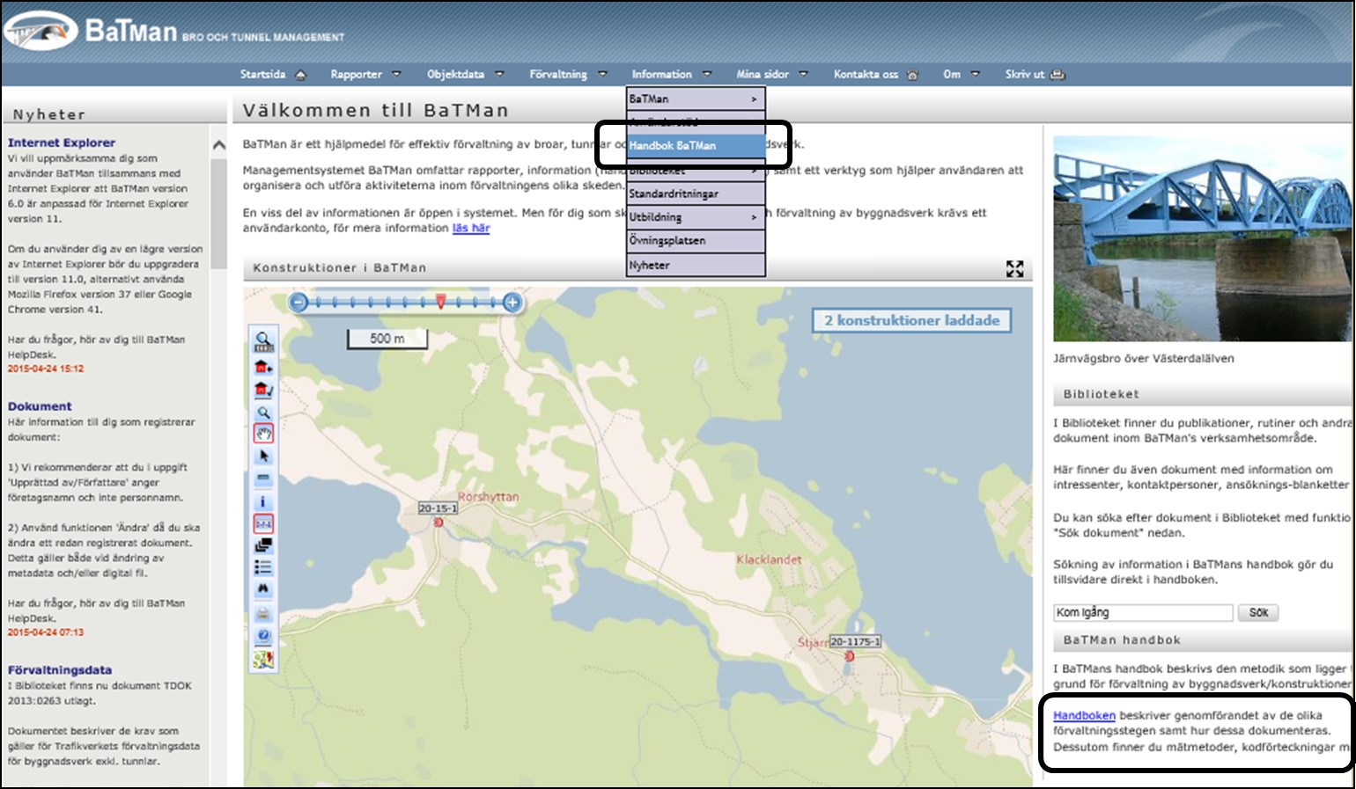
Task: Open the Dokument news headline
Action: pos(40,406)
